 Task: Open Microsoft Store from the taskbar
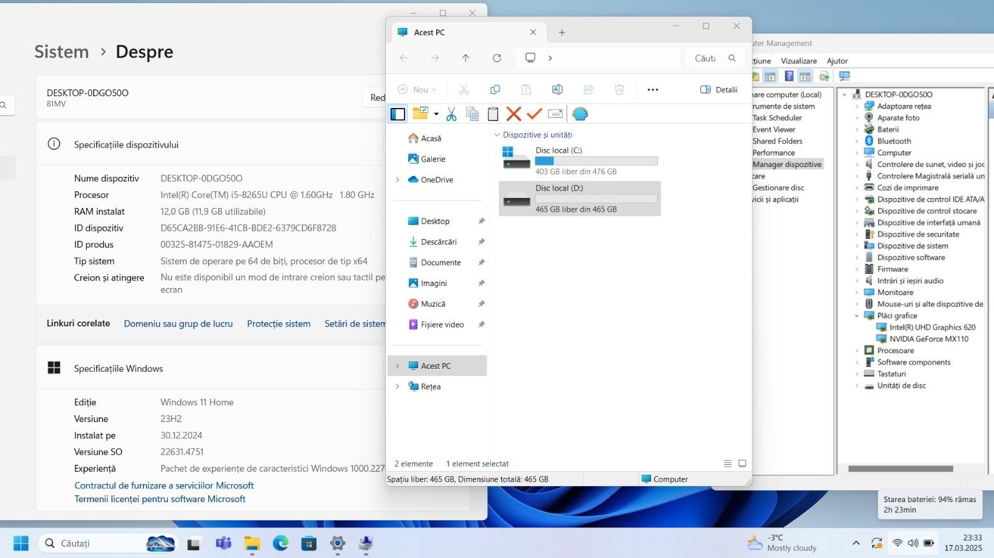309,544
